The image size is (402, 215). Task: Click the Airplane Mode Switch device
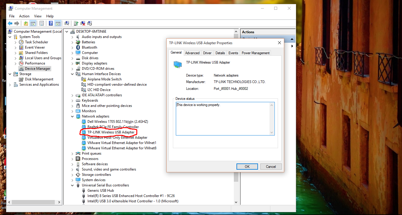tap(105, 79)
